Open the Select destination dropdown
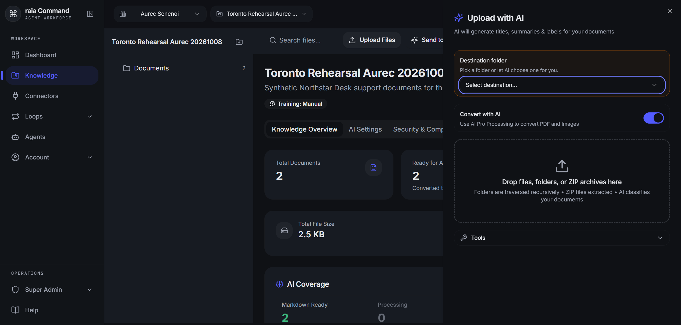Image resolution: width=681 pixels, height=325 pixels. (x=562, y=85)
